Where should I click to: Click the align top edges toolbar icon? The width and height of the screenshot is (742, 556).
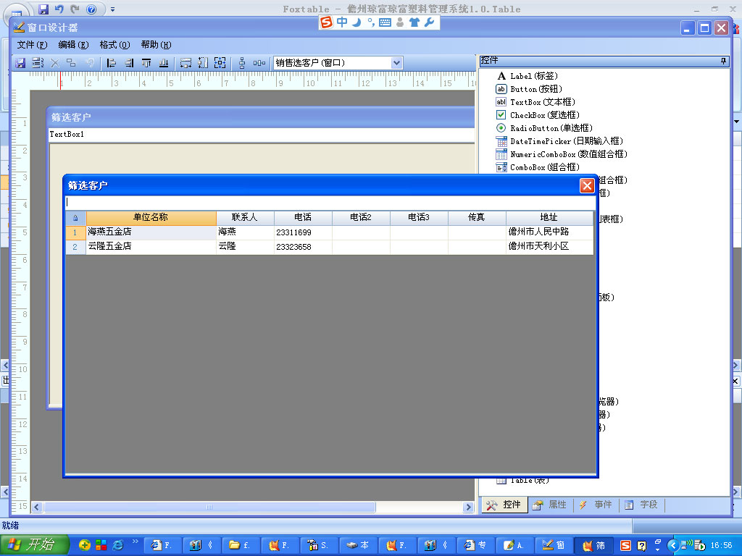(146, 63)
